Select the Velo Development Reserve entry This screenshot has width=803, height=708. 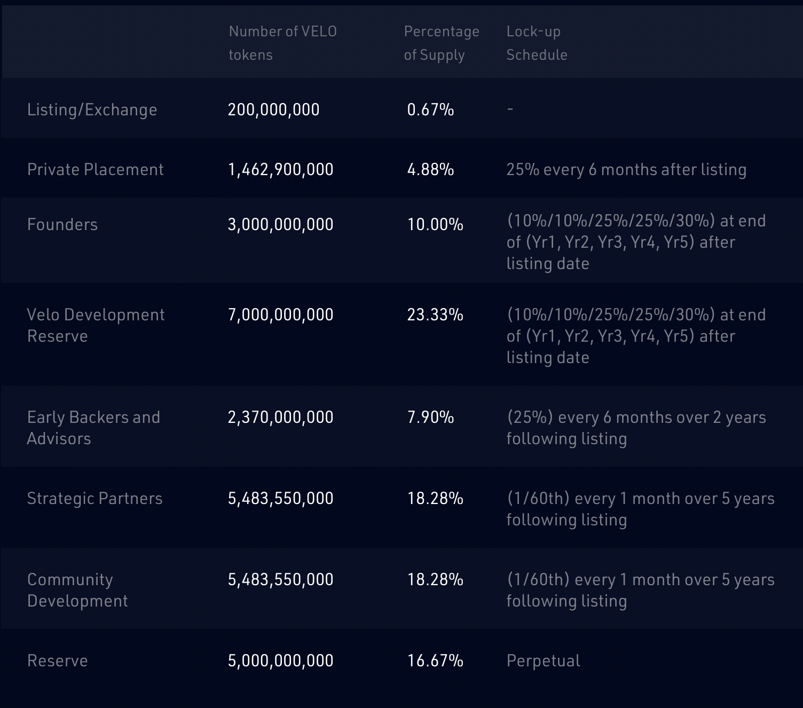coord(96,325)
